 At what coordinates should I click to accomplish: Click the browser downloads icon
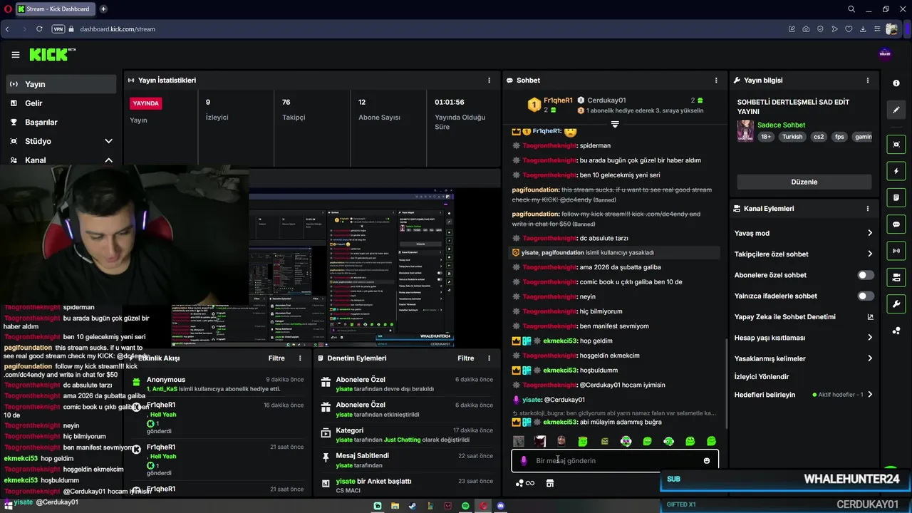[x=863, y=29]
